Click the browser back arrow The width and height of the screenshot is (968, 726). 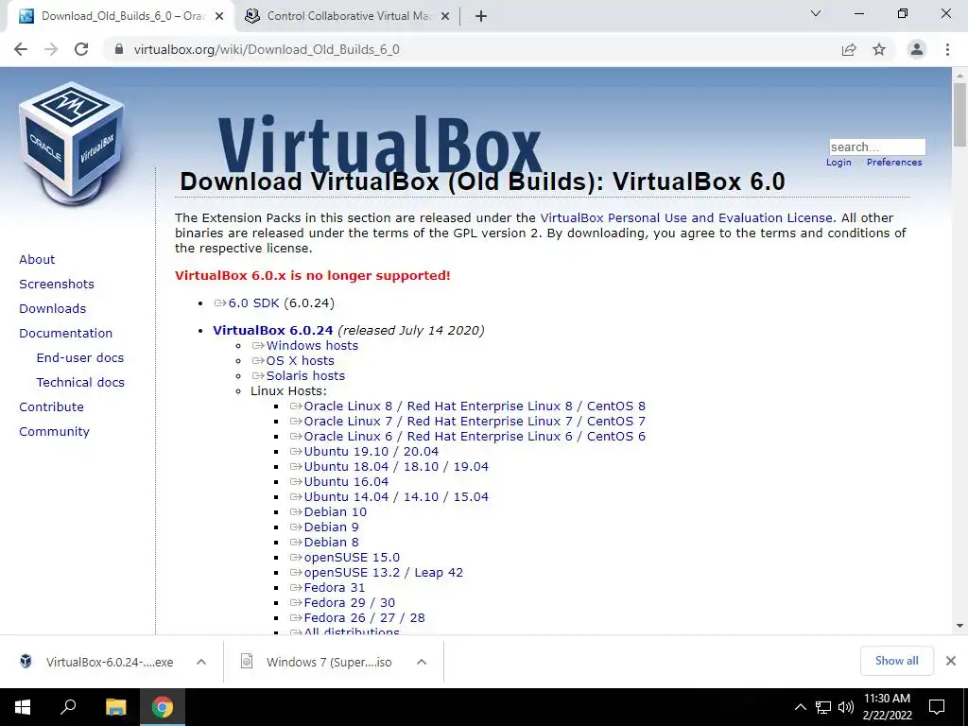[21, 49]
